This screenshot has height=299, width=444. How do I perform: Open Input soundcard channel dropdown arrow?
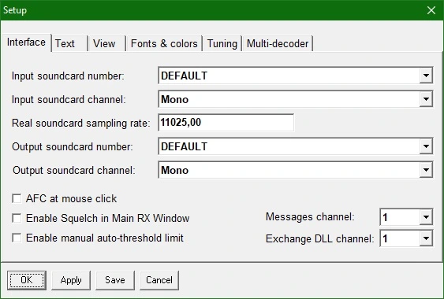tap(426, 99)
